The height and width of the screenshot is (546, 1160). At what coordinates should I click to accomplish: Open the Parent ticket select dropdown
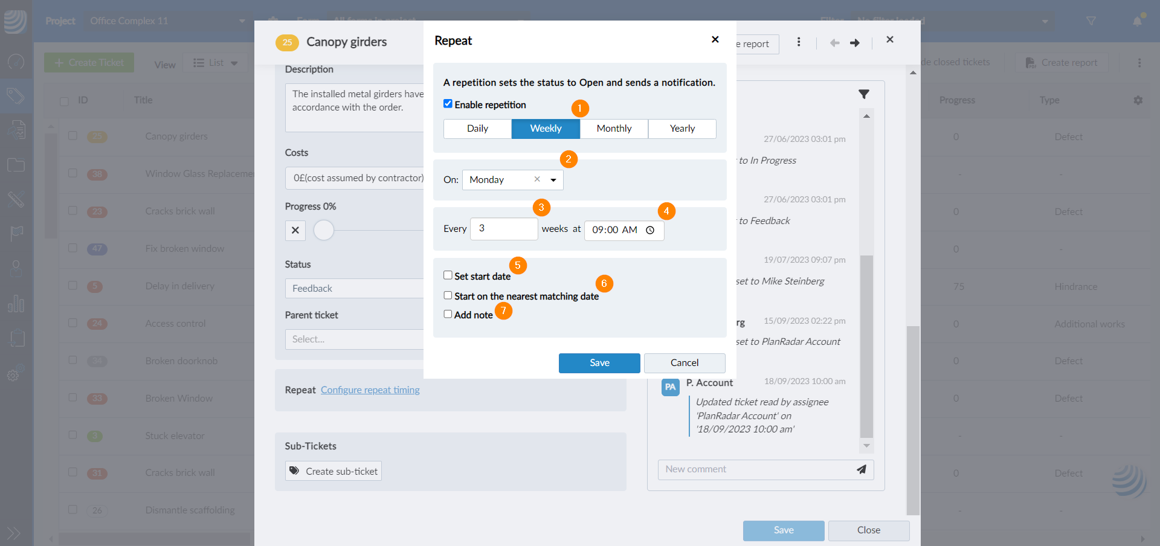(x=354, y=339)
